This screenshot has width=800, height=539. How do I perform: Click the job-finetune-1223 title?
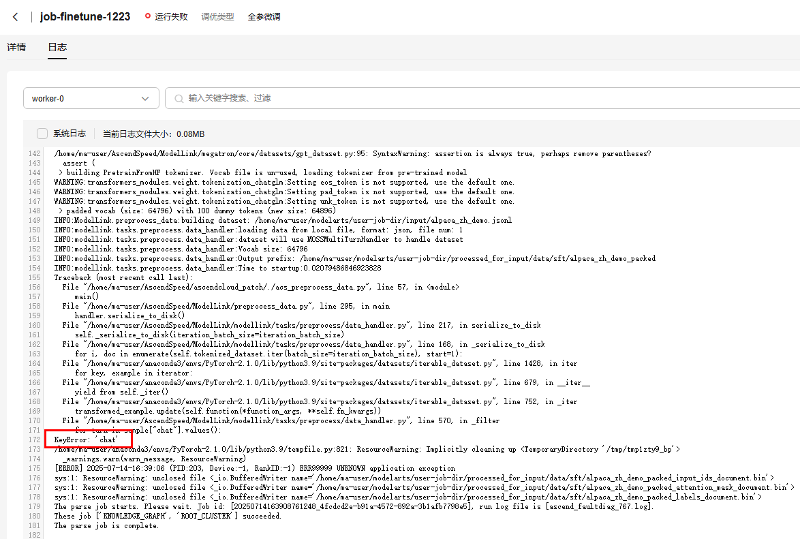pos(85,17)
